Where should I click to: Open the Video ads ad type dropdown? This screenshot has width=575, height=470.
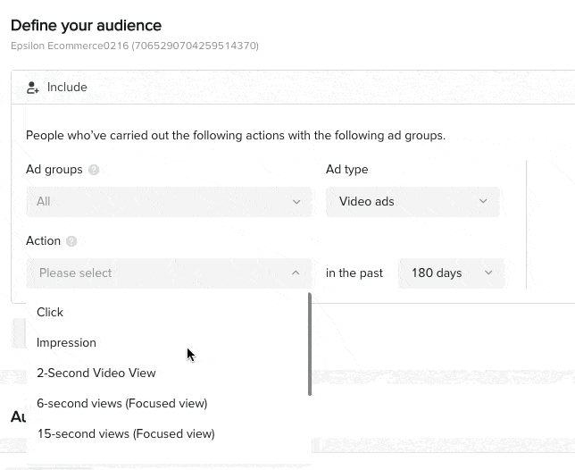(x=412, y=201)
